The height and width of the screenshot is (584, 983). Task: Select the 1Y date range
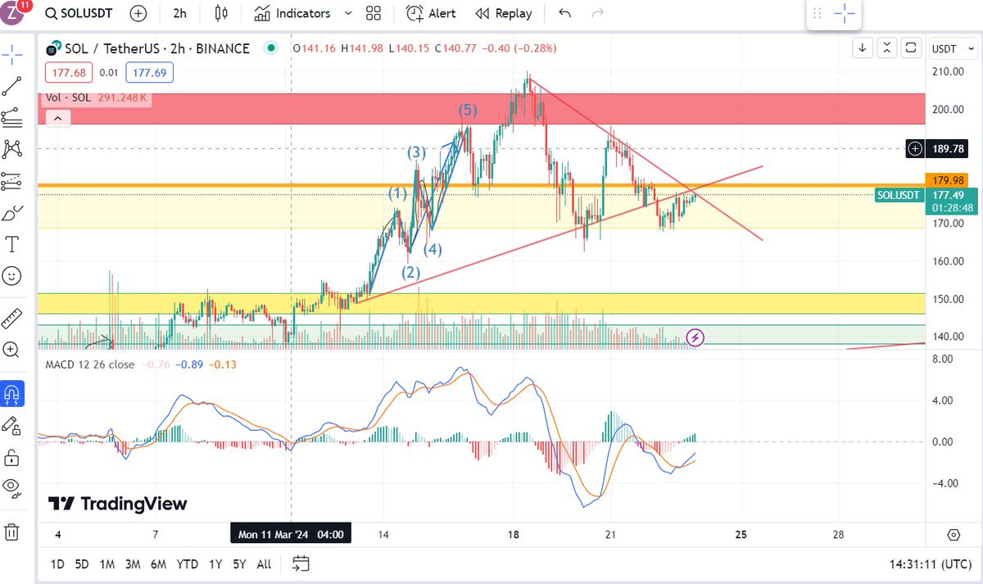pos(215,564)
